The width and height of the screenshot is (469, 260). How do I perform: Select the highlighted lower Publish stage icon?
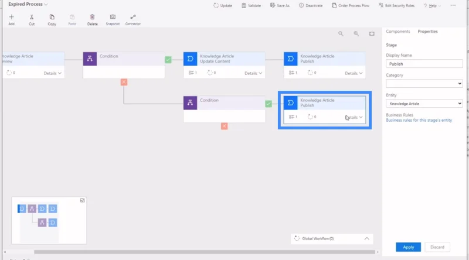[x=290, y=103]
